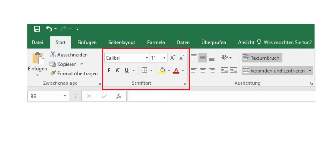Open the font size 11 dropdown
This screenshot has height=142, width=336.
(x=164, y=58)
